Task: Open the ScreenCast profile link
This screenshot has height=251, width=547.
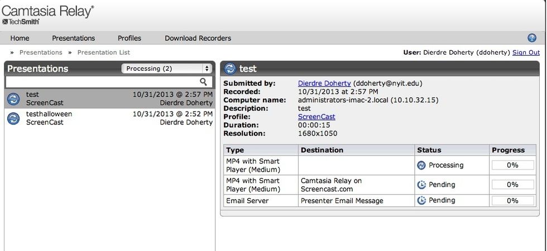Action: click(x=316, y=117)
